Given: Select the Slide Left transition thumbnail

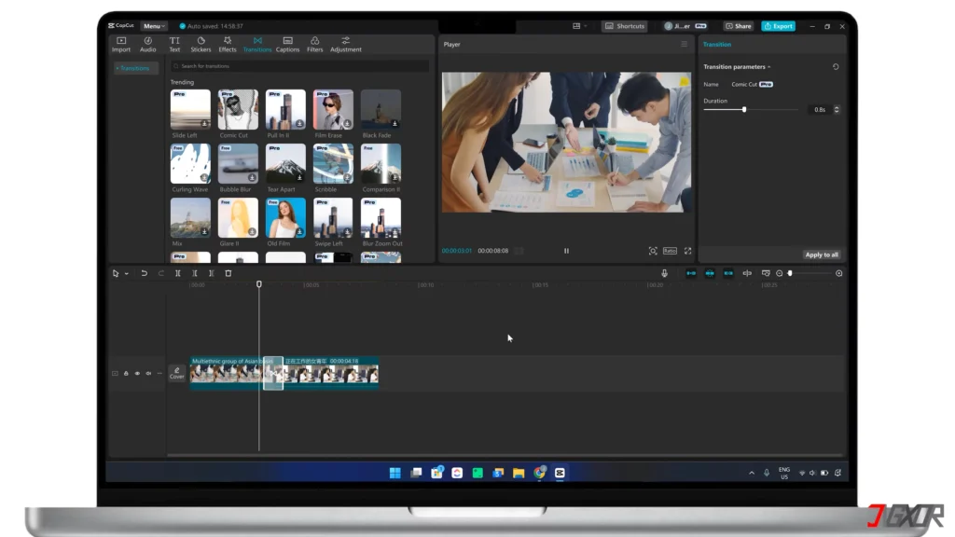Looking at the screenshot, I should [190, 110].
